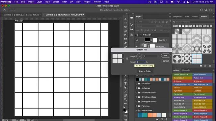This screenshot has height=121, width=216.
Task: Click the search icon in options bar
Action: (x=206, y=10)
